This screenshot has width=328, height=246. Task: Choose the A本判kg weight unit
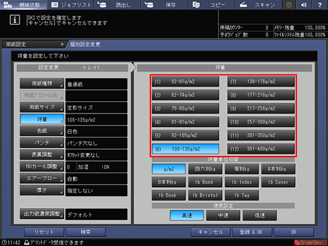point(278,169)
